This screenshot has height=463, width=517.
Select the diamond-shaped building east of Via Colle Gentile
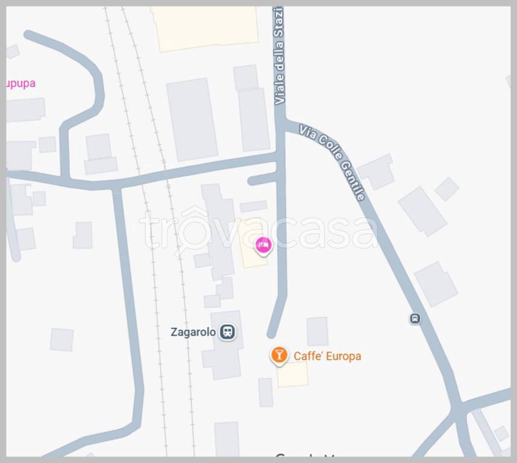pos(446,189)
